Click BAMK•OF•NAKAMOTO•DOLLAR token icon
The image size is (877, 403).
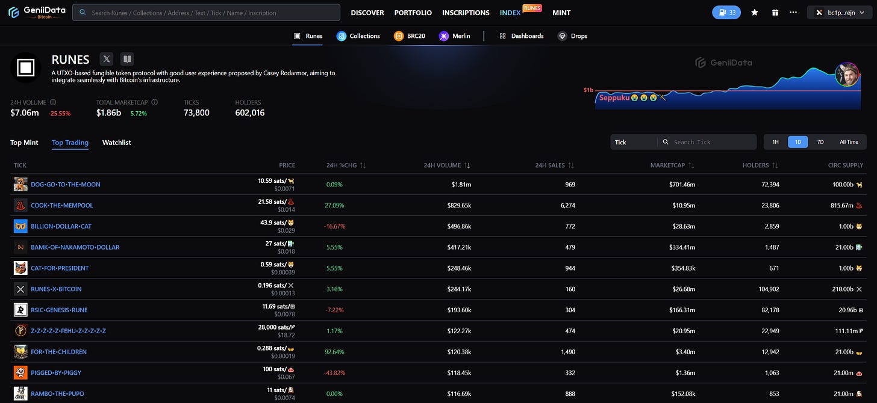(x=20, y=247)
